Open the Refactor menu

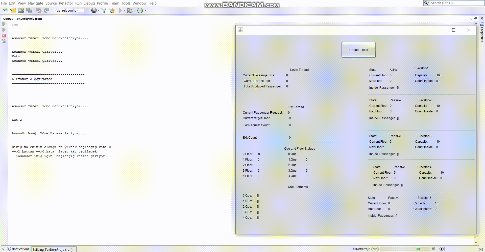tap(66, 3)
